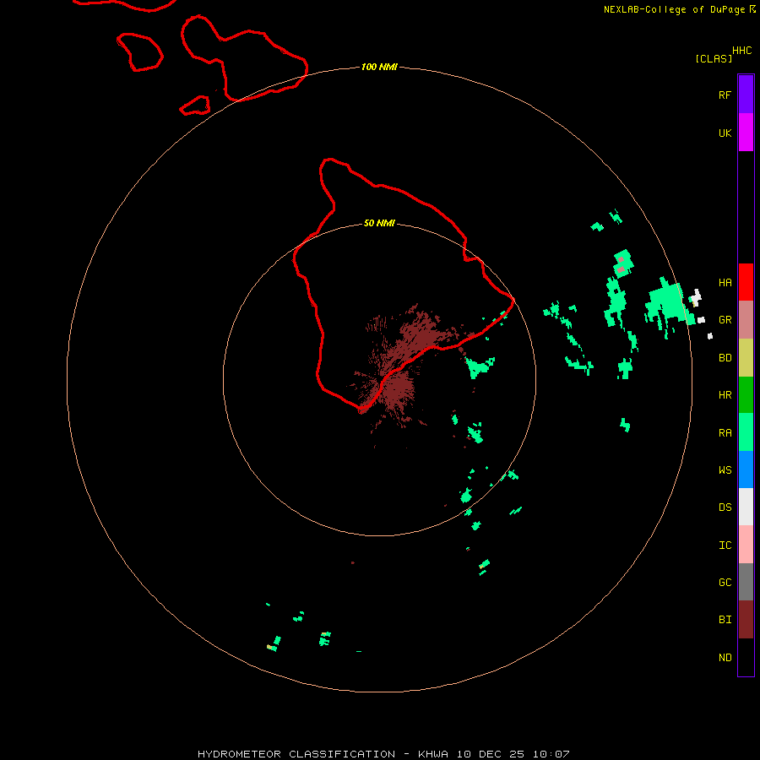Image resolution: width=760 pixels, height=760 pixels.
Task: Pick the RA light green legend swatch
Action: click(x=746, y=432)
